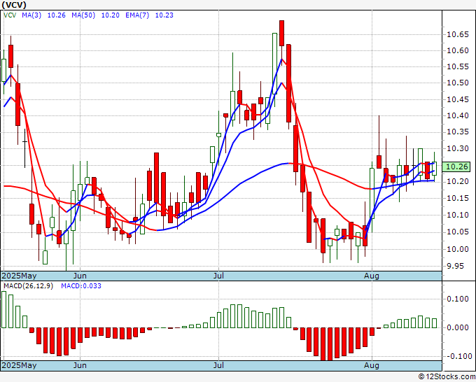
Task: Click the 10.10 price axis label
Action: coord(458,215)
